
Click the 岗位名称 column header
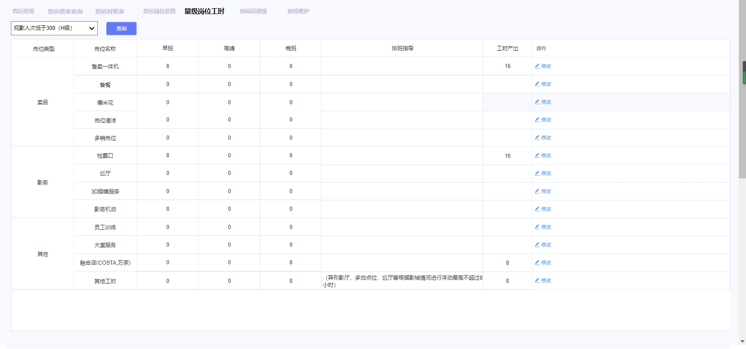coord(105,48)
